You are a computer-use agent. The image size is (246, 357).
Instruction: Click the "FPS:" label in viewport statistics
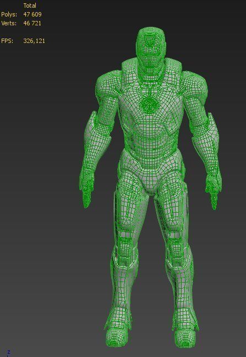click(x=7, y=41)
